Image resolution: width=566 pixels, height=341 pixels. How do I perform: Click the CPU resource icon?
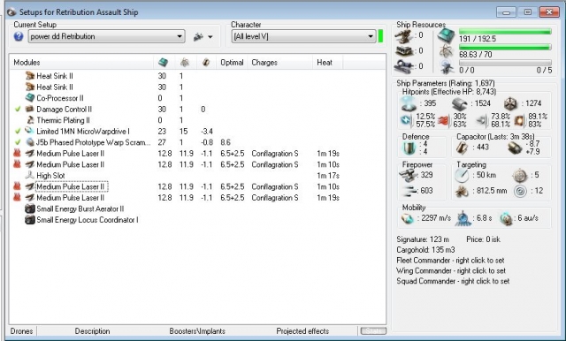click(446, 35)
